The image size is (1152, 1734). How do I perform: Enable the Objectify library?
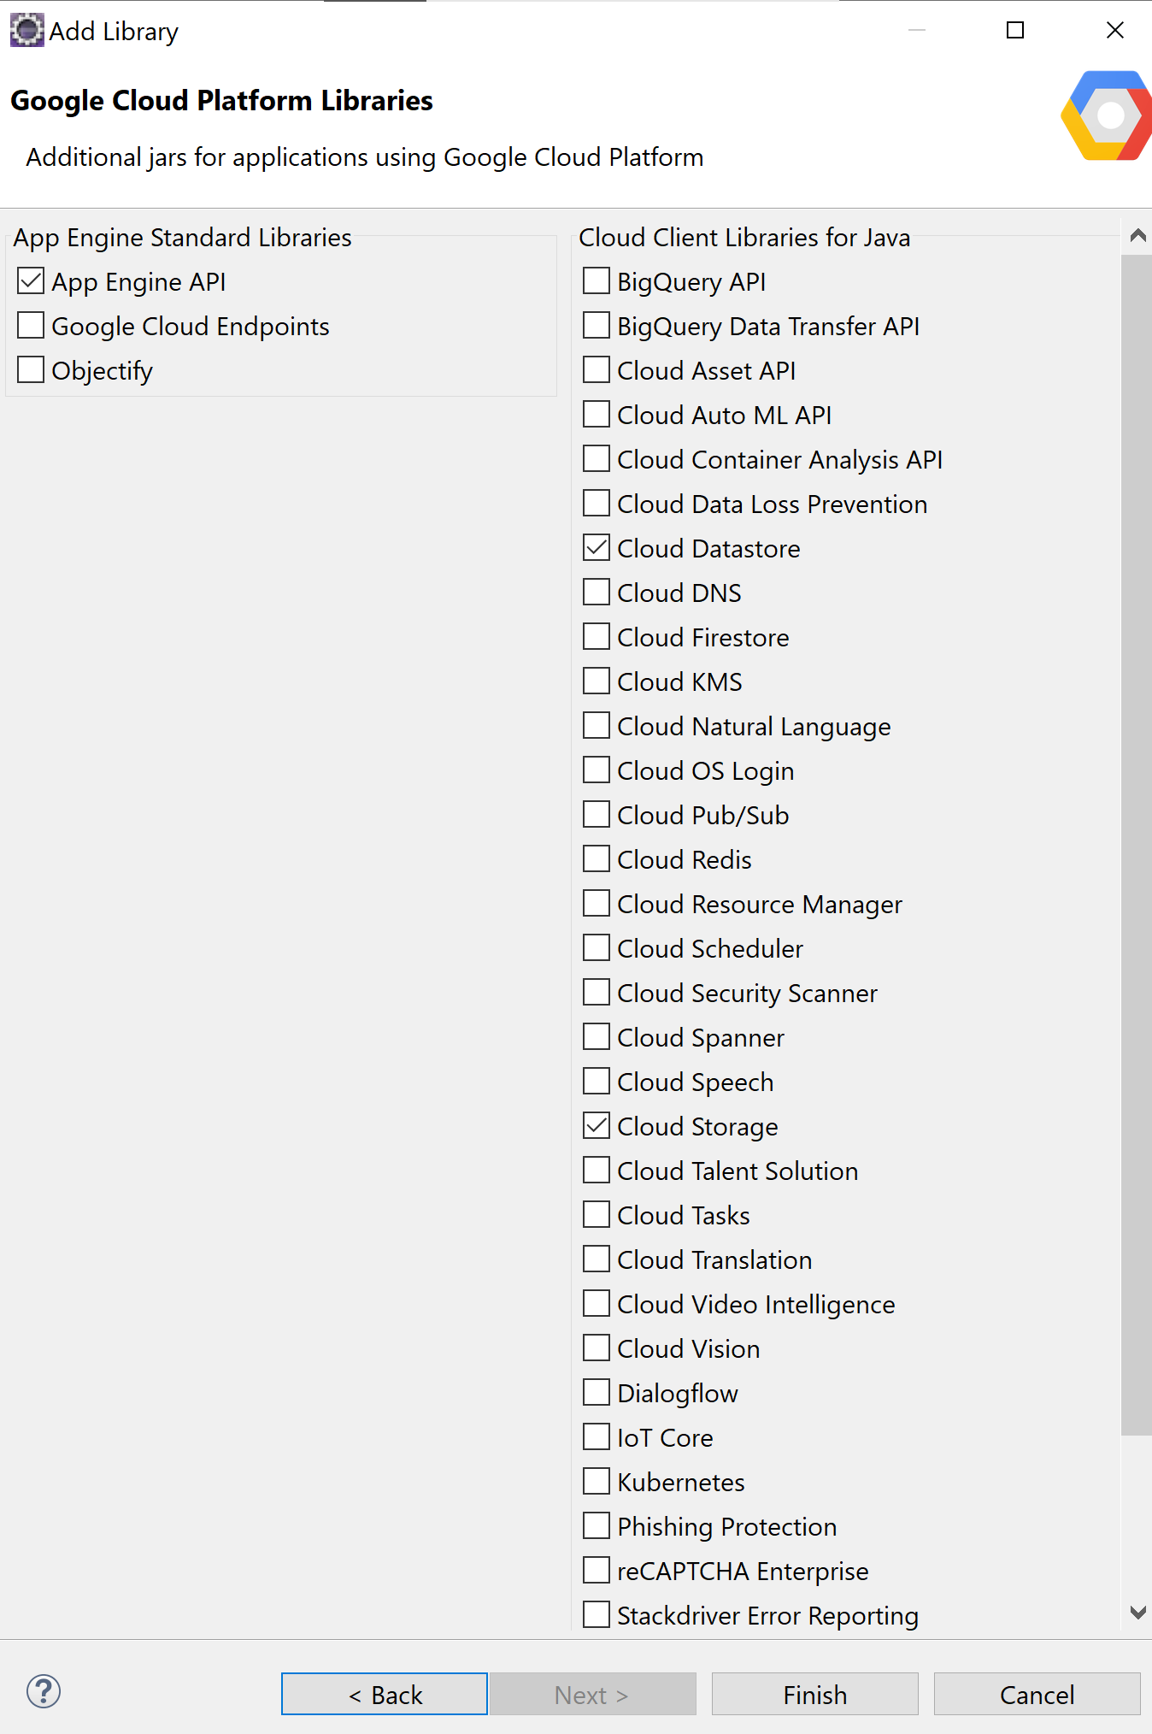(x=30, y=369)
